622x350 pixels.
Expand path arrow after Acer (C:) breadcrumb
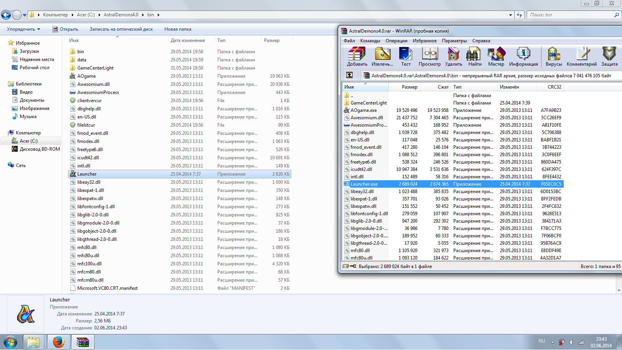pos(99,15)
